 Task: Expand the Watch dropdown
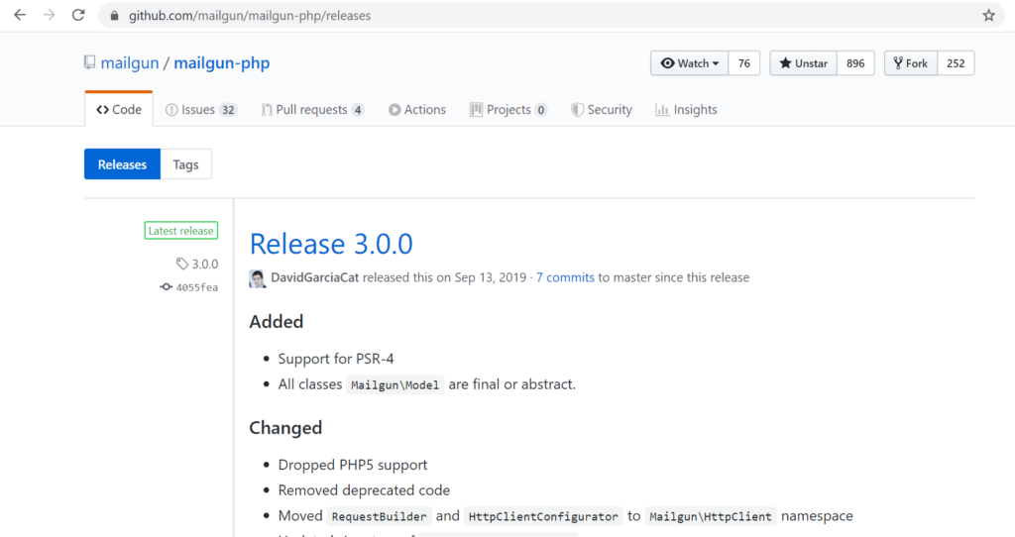pyautogui.click(x=690, y=63)
